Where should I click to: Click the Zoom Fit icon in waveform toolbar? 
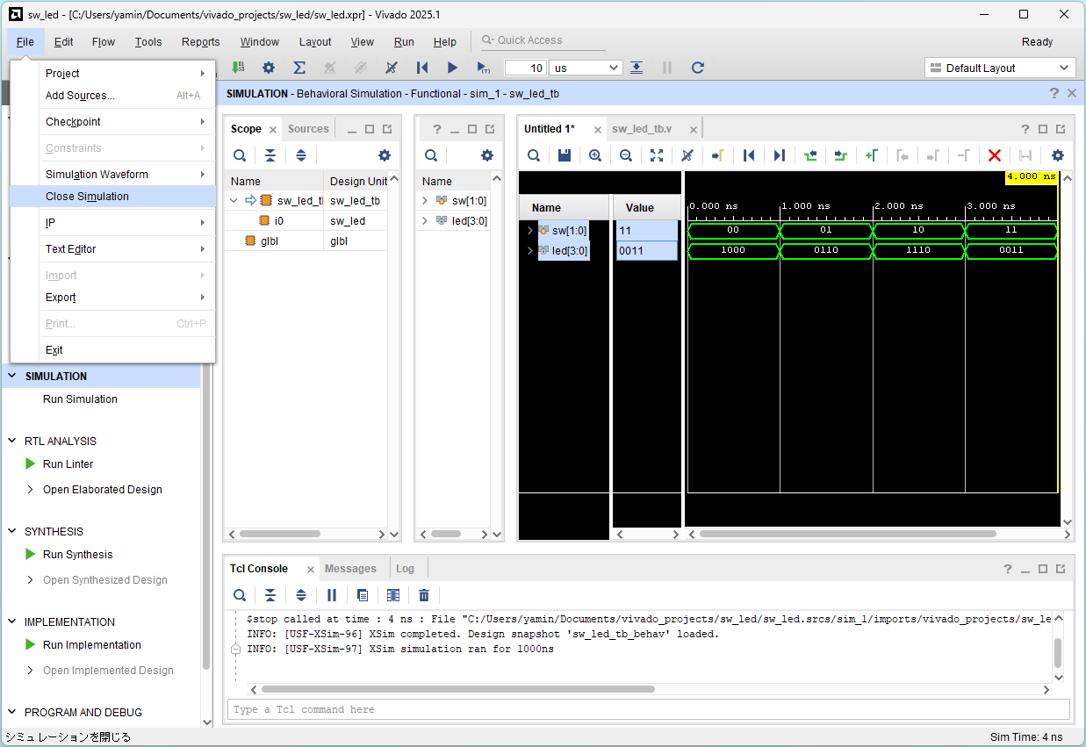click(657, 155)
